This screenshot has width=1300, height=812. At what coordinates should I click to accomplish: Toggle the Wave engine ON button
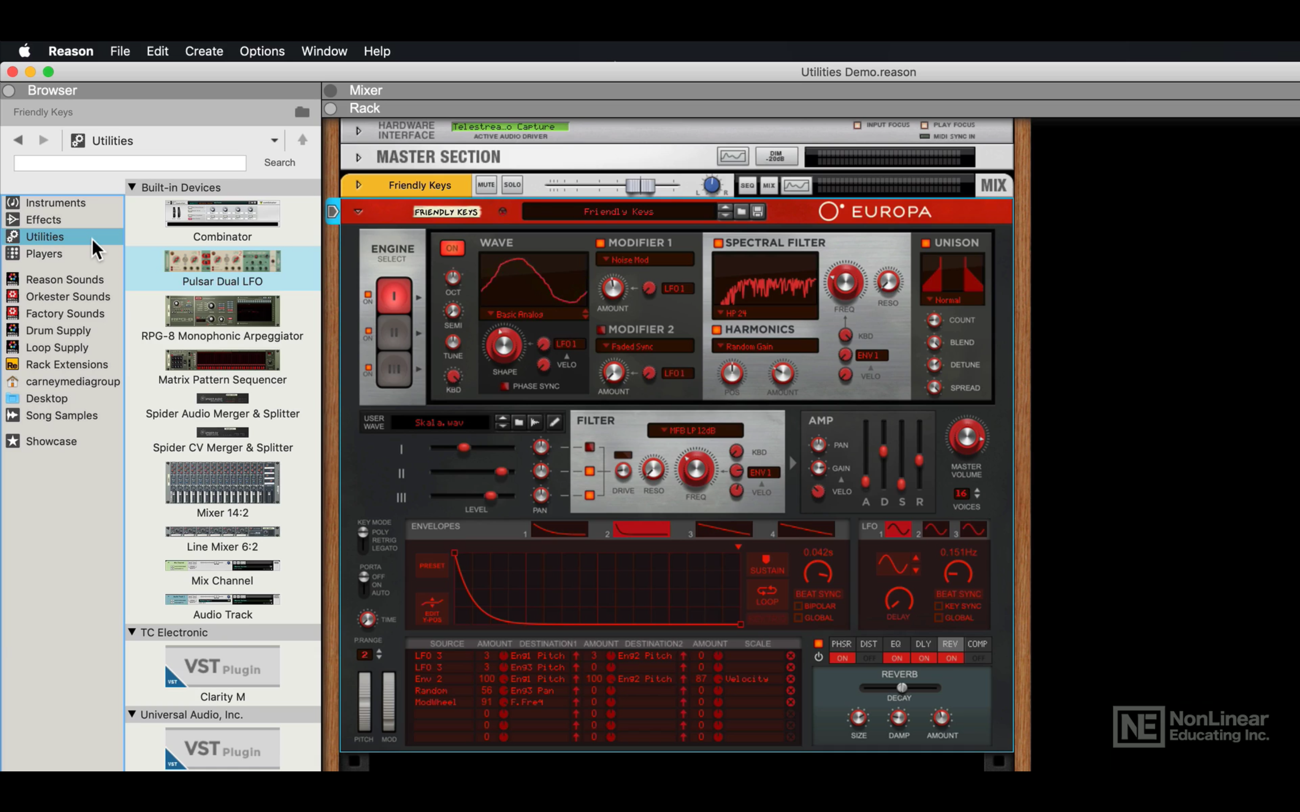pyautogui.click(x=452, y=248)
